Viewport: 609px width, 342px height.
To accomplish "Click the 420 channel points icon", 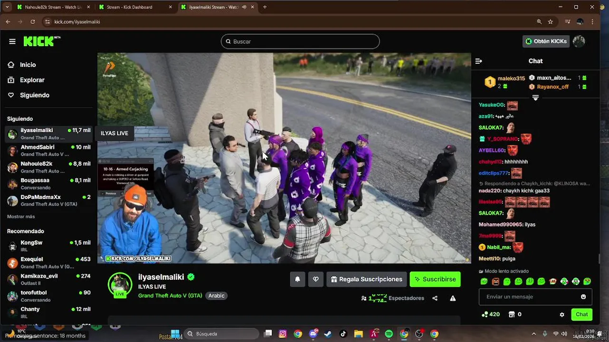I will pyautogui.click(x=485, y=314).
